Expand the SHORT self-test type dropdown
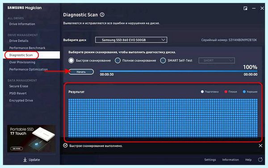Image resolution: width=268 pixels, height=168 pixels. coord(217,60)
